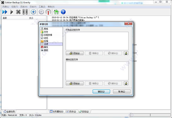172x118 pixels.
Task: Click the 确定 button
Action: 101,91
